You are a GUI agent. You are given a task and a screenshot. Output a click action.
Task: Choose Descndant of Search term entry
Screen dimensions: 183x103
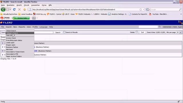point(20,52)
